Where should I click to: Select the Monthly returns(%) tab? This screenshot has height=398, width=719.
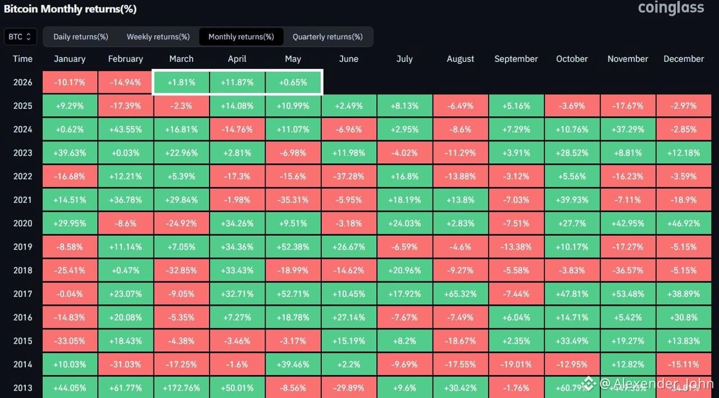point(242,36)
